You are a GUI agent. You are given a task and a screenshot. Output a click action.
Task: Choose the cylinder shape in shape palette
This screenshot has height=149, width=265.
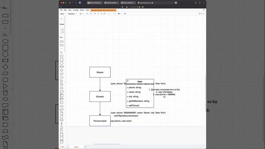pyautogui.click(x=62, y=84)
